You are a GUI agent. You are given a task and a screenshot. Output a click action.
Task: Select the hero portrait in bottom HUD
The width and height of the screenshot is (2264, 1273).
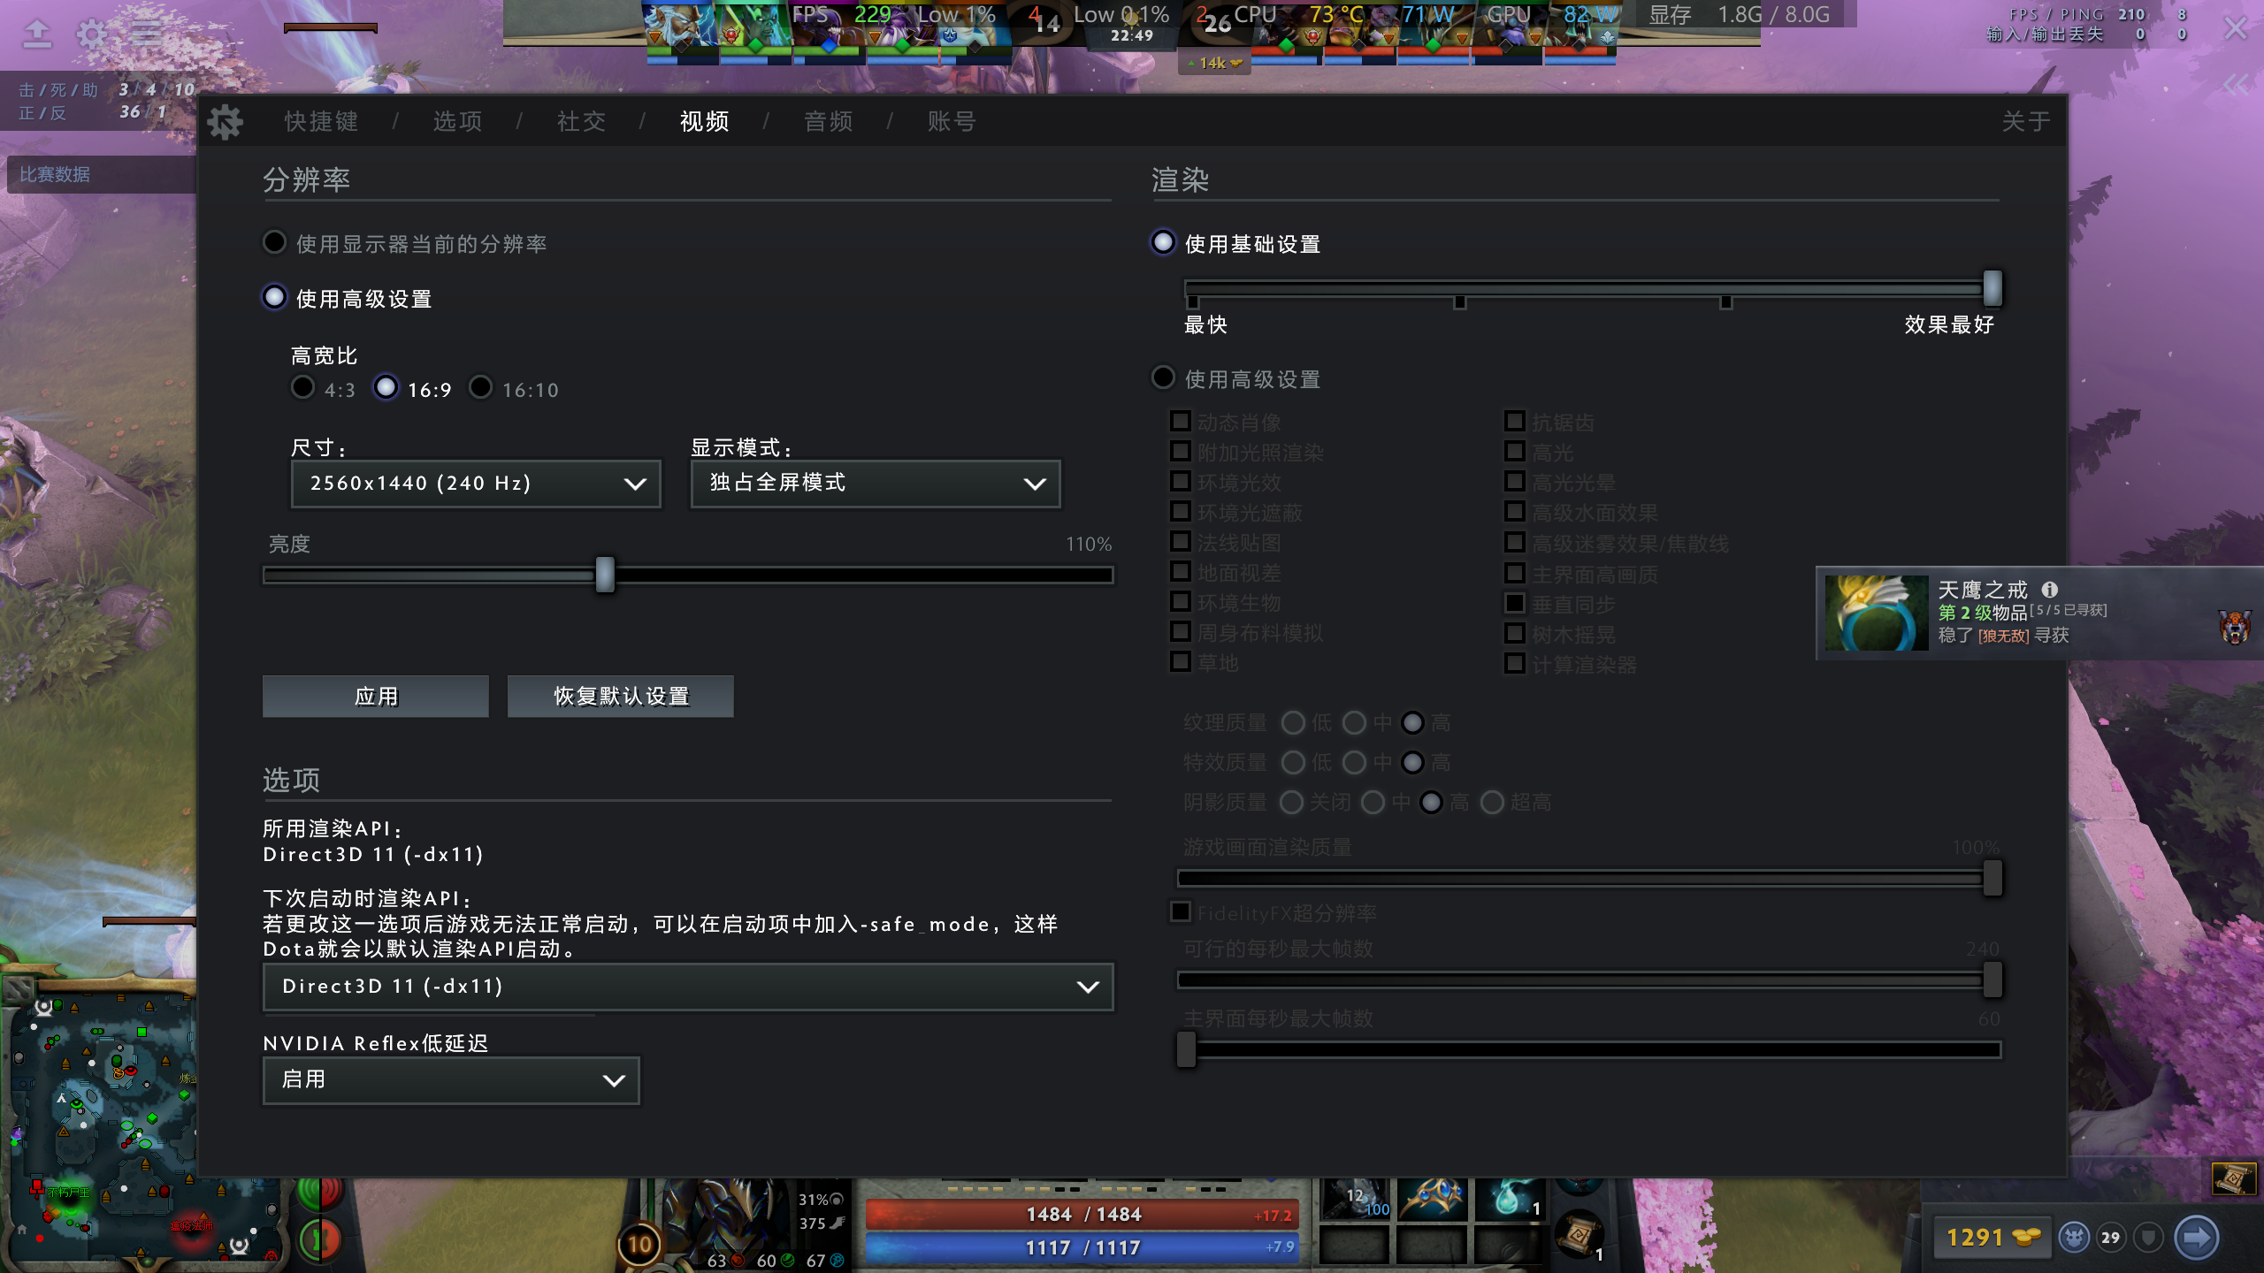727,1224
